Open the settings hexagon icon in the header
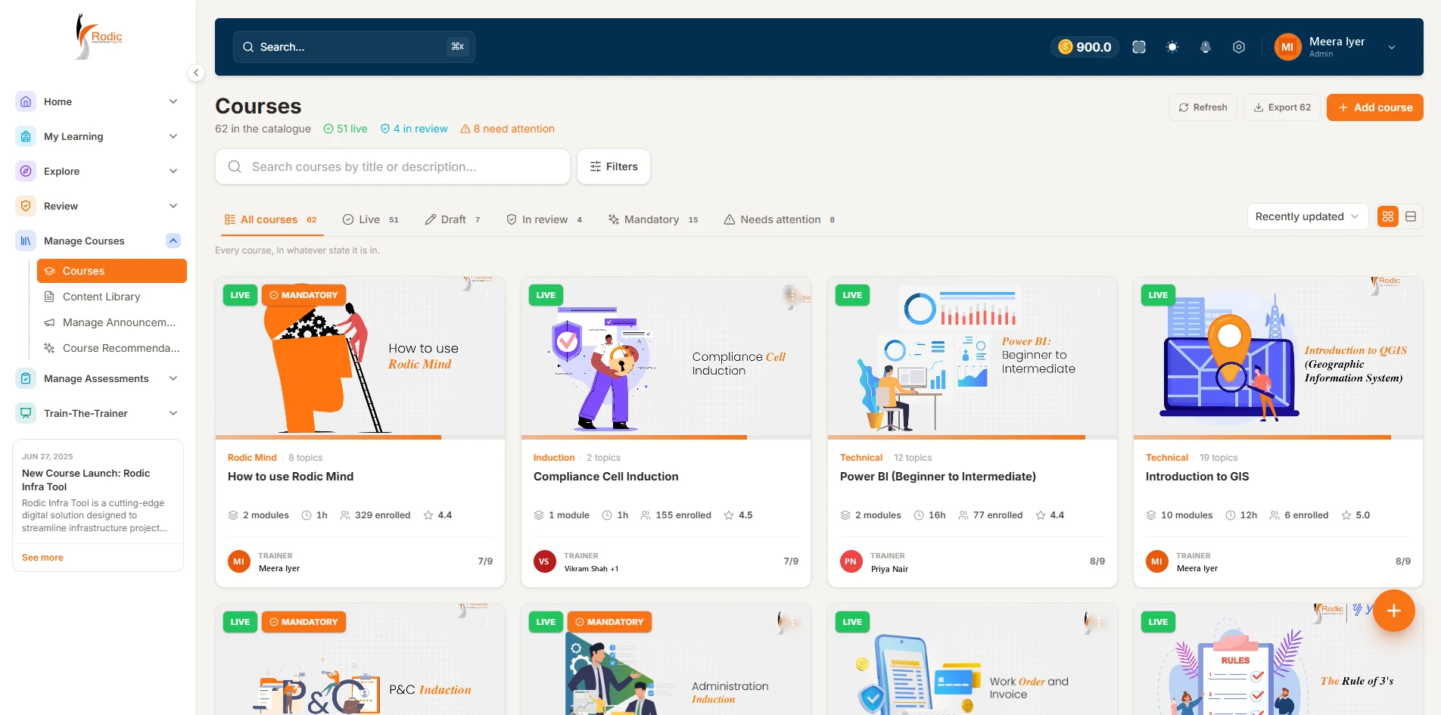This screenshot has height=715, width=1441. pyautogui.click(x=1239, y=47)
